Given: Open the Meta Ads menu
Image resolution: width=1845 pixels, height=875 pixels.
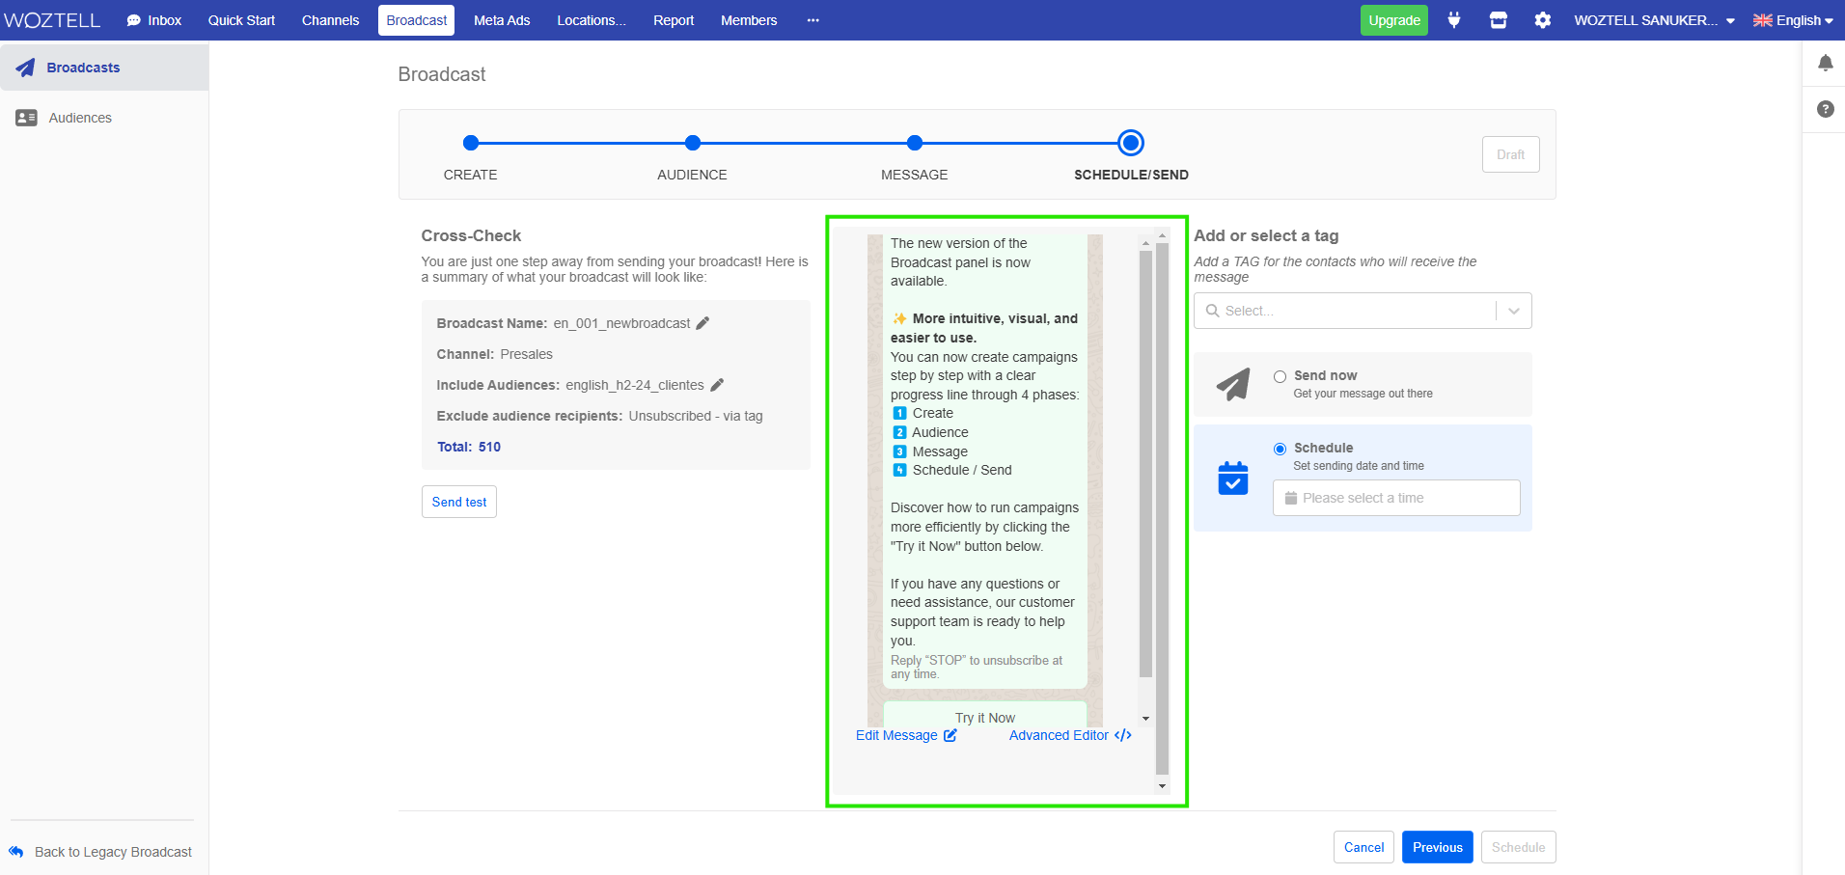Looking at the screenshot, I should (502, 20).
